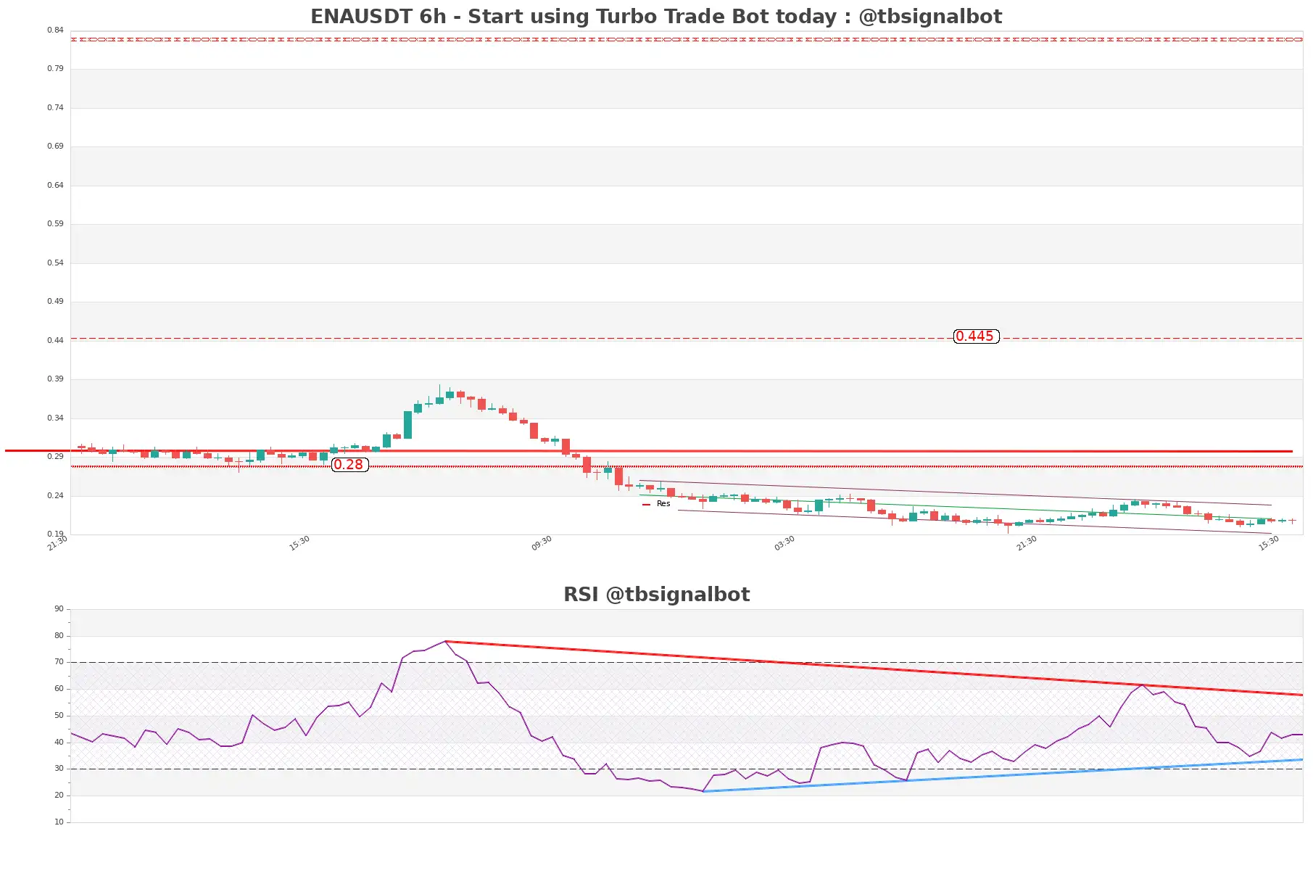
Task: Click the 0.64 price axis label
Action: pyautogui.click(x=55, y=186)
